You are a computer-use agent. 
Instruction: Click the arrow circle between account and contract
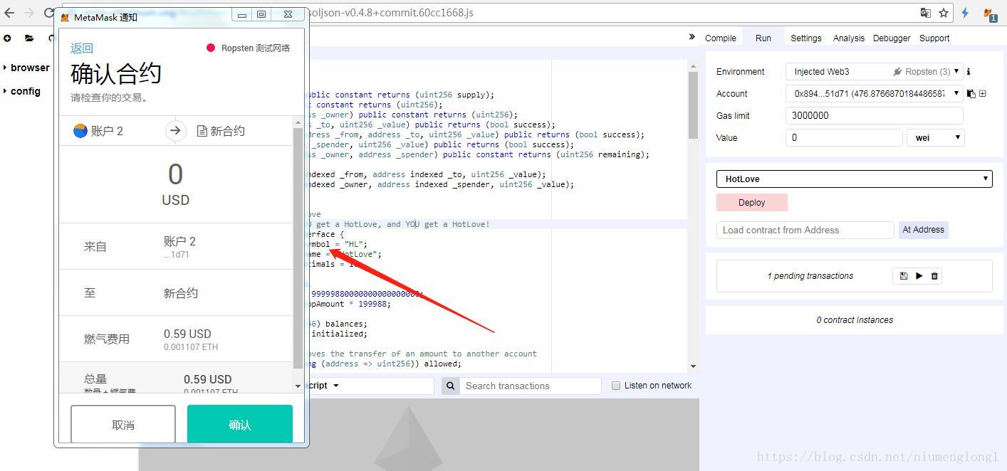[x=175, y=131]
